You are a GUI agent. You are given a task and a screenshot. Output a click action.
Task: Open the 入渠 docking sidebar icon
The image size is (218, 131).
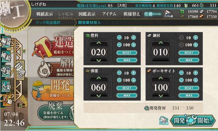[x=6, y=86]
